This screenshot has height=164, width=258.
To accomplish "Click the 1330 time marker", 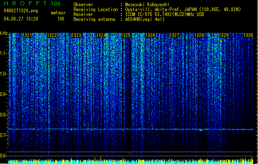I will click(x=248, y=35).
